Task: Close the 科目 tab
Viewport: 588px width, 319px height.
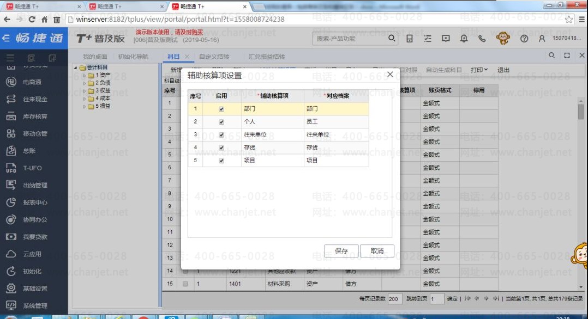Action: 187,56
